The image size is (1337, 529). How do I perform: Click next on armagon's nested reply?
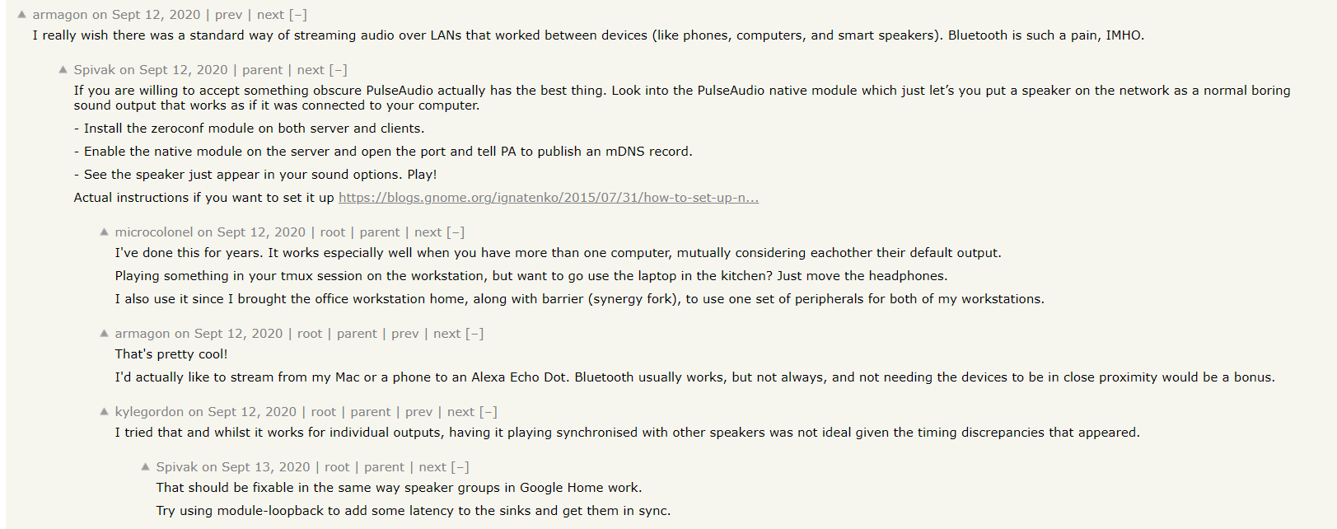pyautogui.click(x=446, y=334)
